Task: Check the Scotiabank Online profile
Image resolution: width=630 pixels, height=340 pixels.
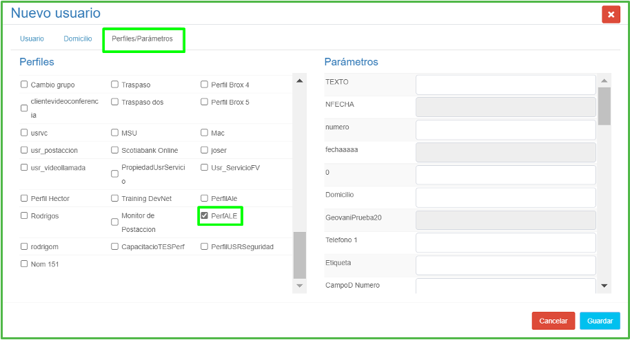Action: tap(114, 150)
